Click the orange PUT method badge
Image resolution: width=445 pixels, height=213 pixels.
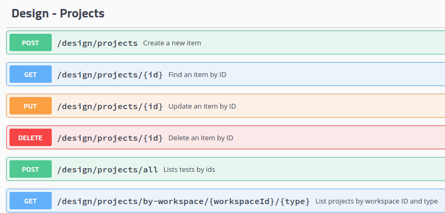31,106
